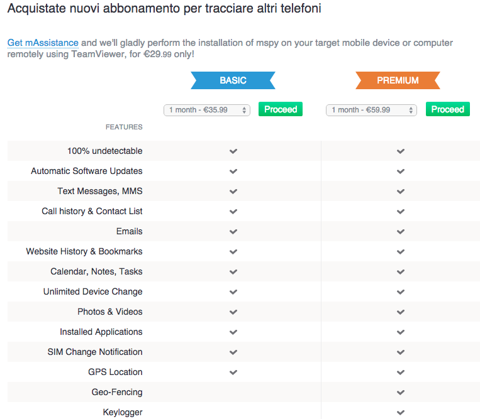Screen dimensions: 480x419
Task: Click Premium checkmark for SIM Change Notification
Action: (x=401, y=352)
